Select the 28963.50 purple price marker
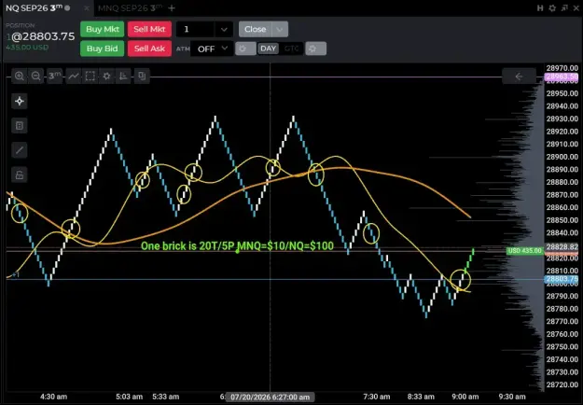 [x=562, y=77]
